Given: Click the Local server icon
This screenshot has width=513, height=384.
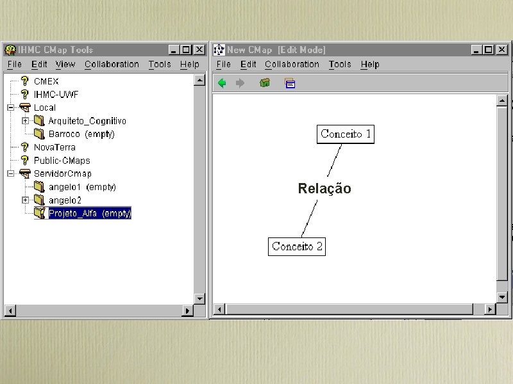Looking at the screenshot, I should (25, 108).
